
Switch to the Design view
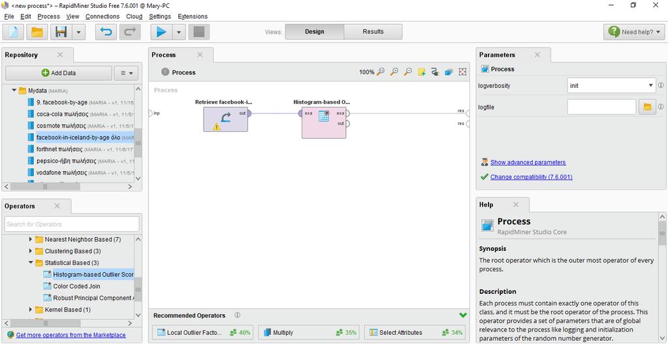314,32
